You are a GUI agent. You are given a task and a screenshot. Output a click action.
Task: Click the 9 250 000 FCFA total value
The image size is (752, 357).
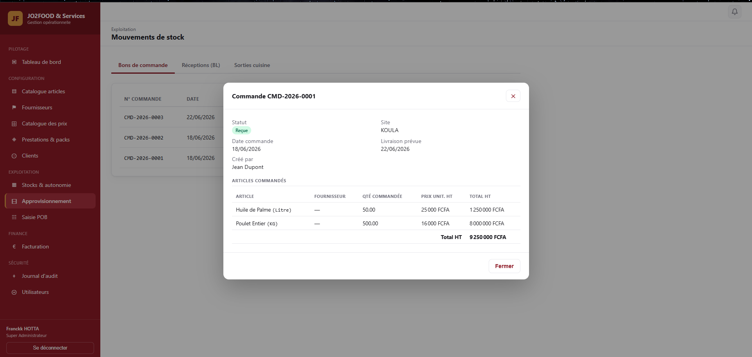(488, 237)
